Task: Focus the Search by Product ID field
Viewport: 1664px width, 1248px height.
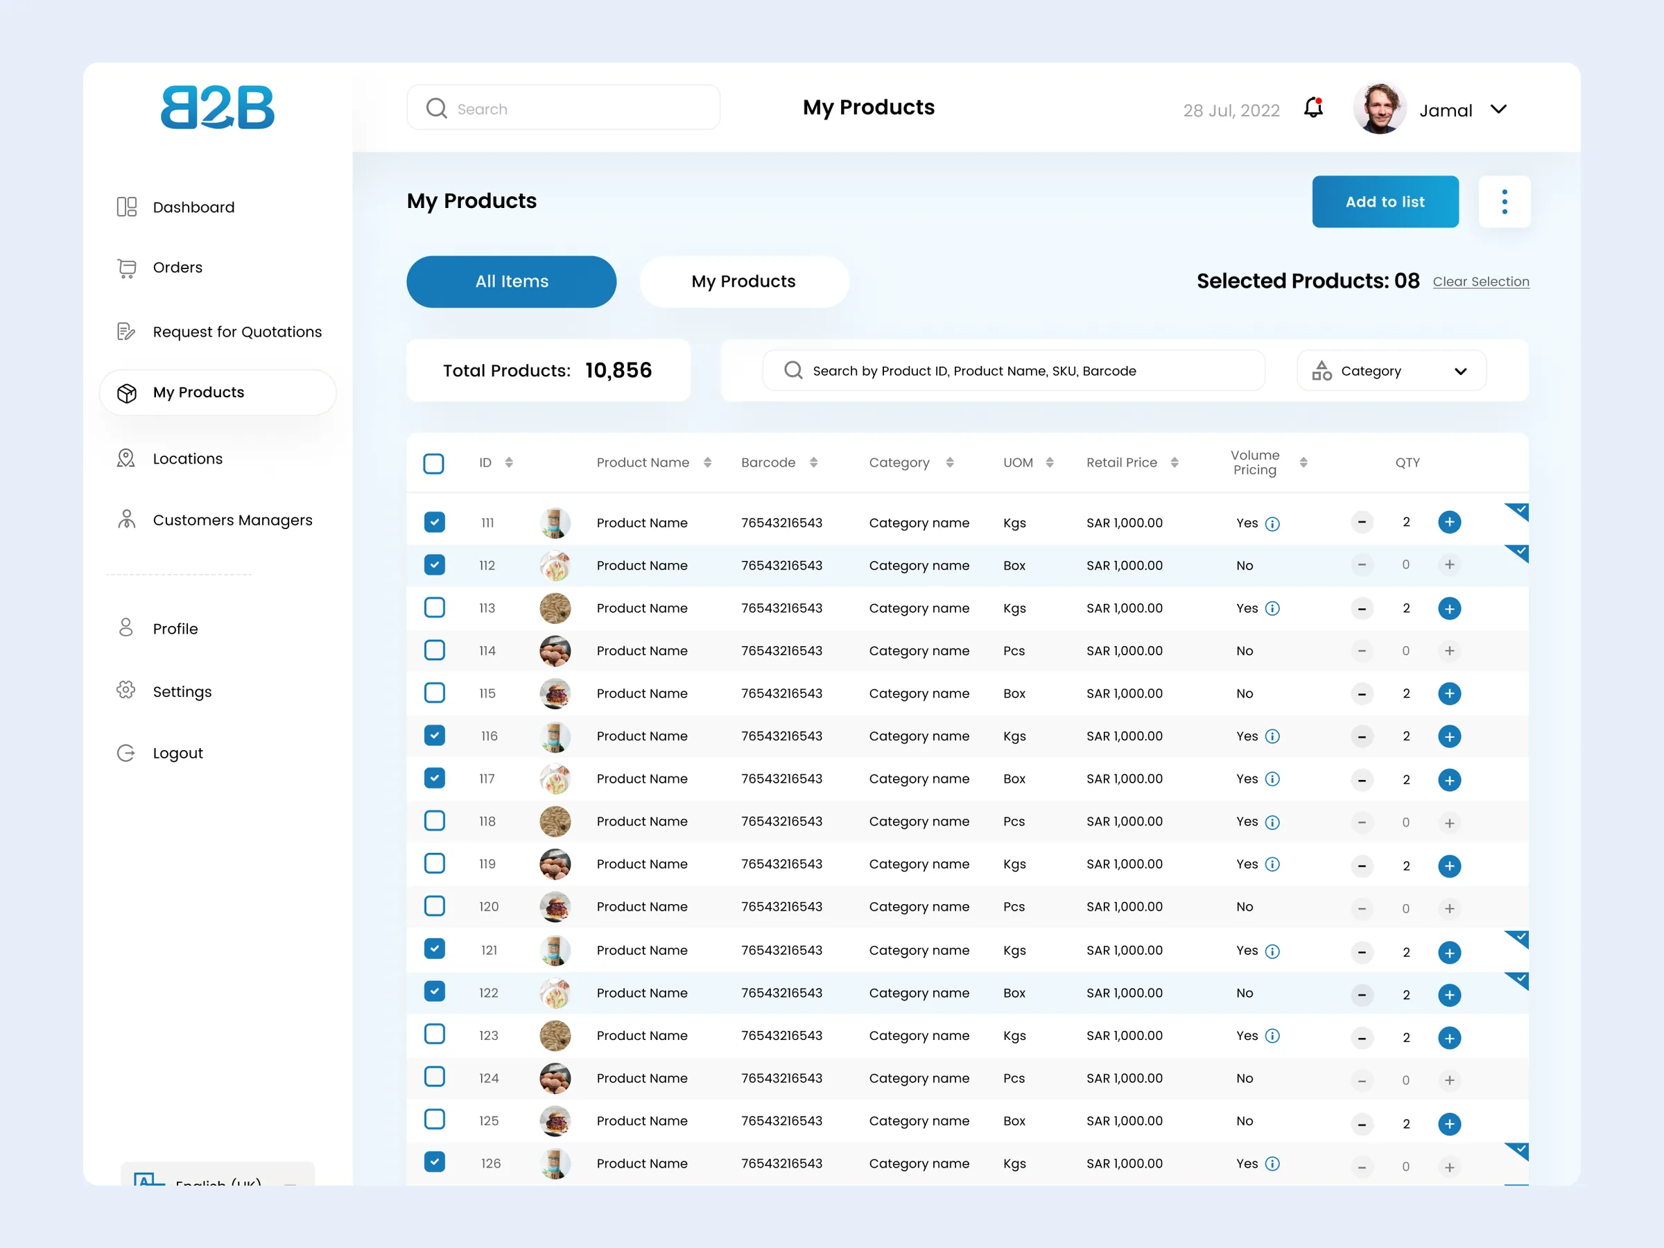Action: (x=1013, y=371)
